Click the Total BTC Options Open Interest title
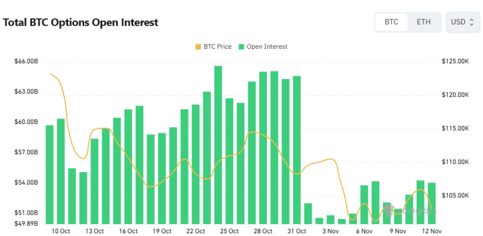 pyautogui.click(x=81, y=22)
